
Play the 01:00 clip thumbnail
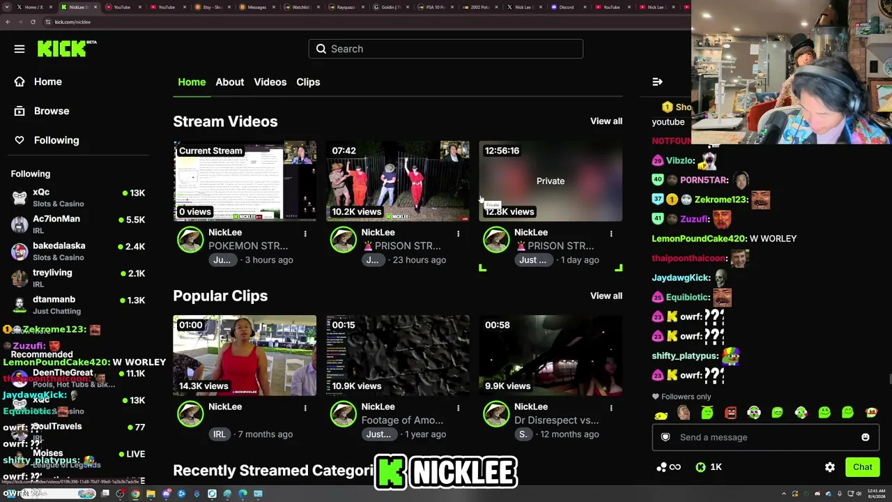[x=245, y=356]
